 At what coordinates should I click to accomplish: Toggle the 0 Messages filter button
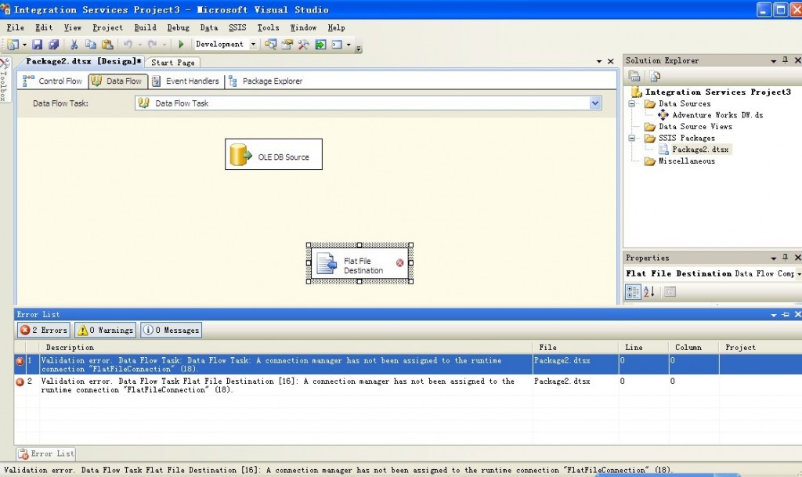click(172, 331)
